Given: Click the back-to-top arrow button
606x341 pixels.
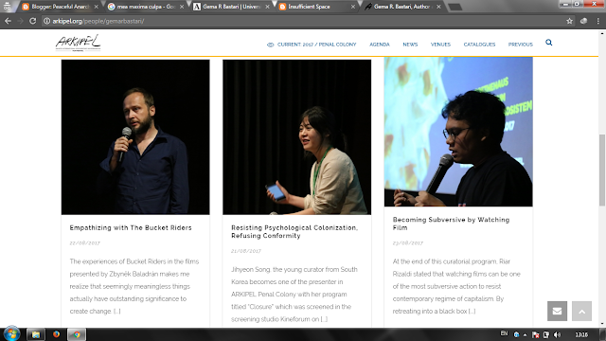Looking at the screenshot, I should [x=581, y=311].
